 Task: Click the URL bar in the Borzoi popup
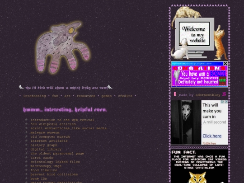pyautogui.click(x=197, y=64)
